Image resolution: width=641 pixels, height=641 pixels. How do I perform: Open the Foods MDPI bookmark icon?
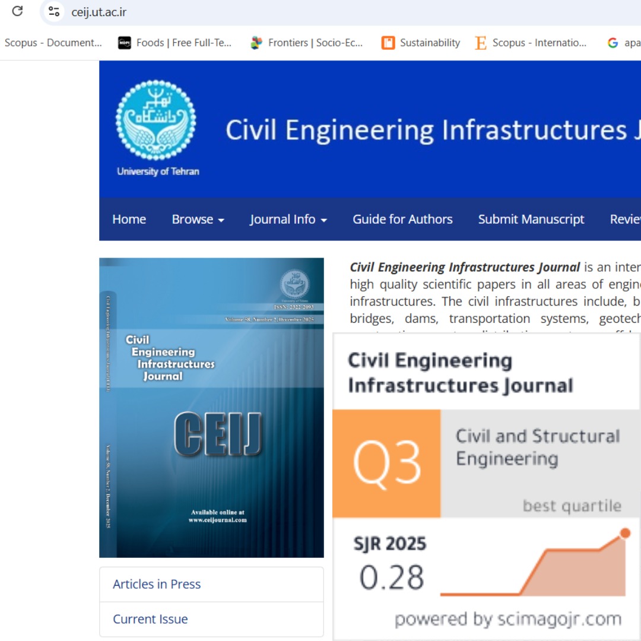point(124,43)
